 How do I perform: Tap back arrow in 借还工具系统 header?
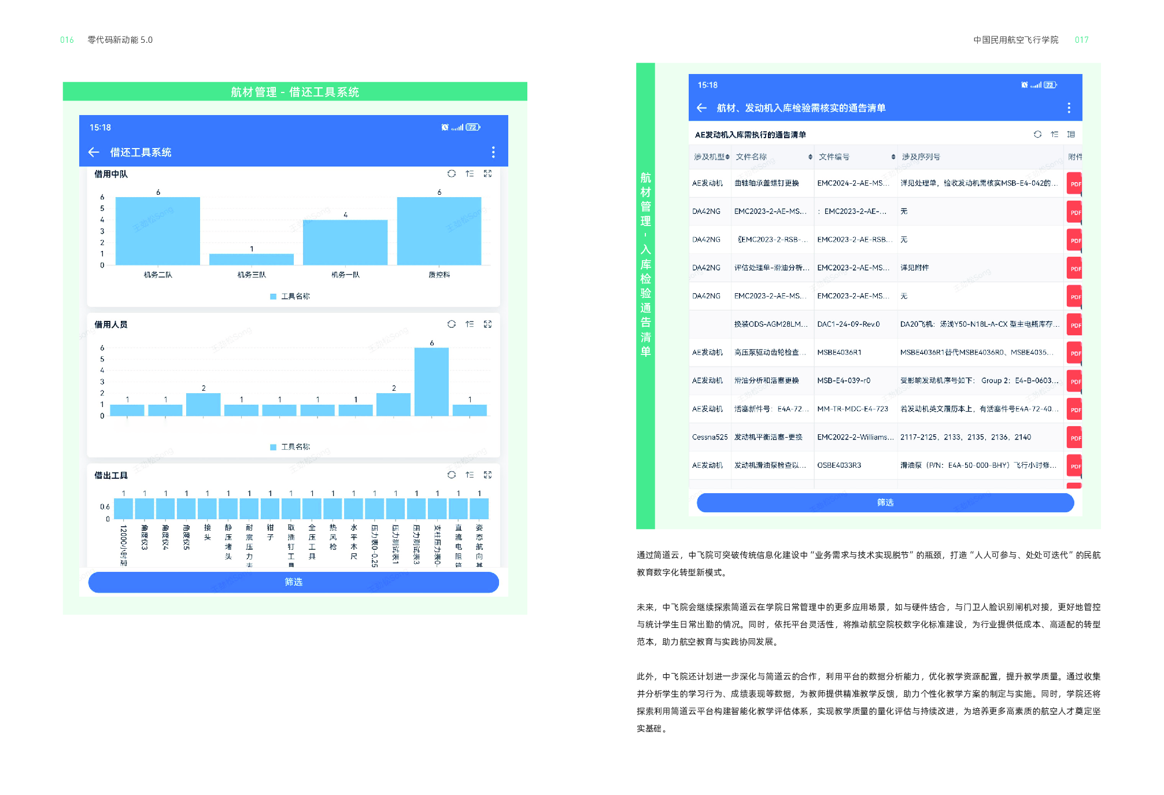[x=94, y=152]
